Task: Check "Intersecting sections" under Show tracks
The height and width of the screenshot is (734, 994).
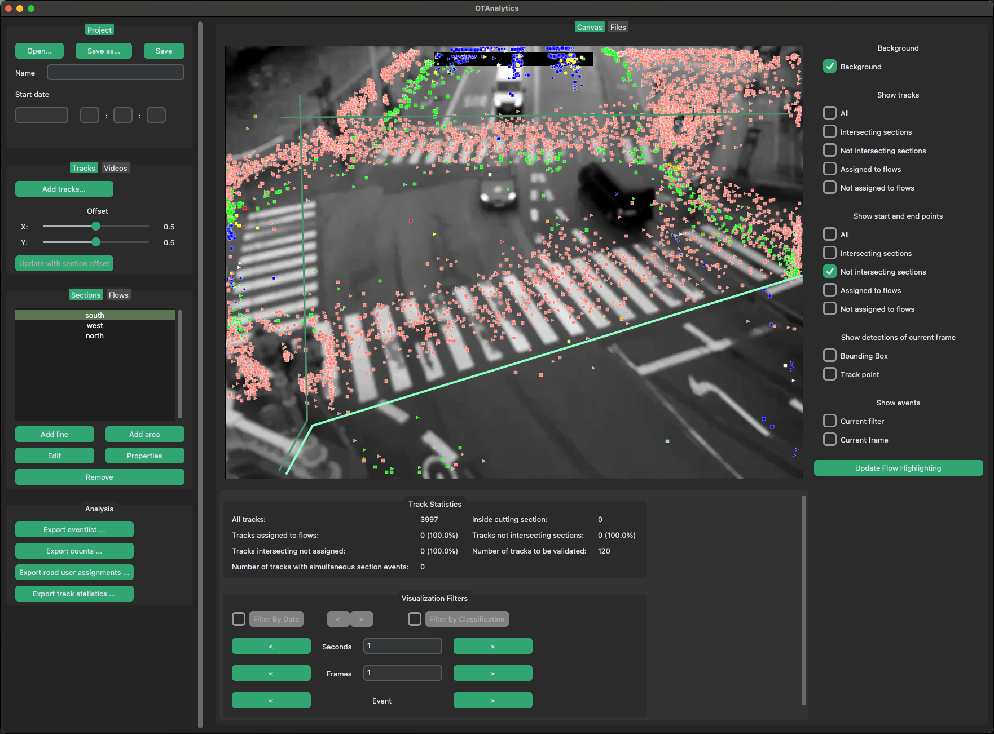Action: [x=830, y=131]
